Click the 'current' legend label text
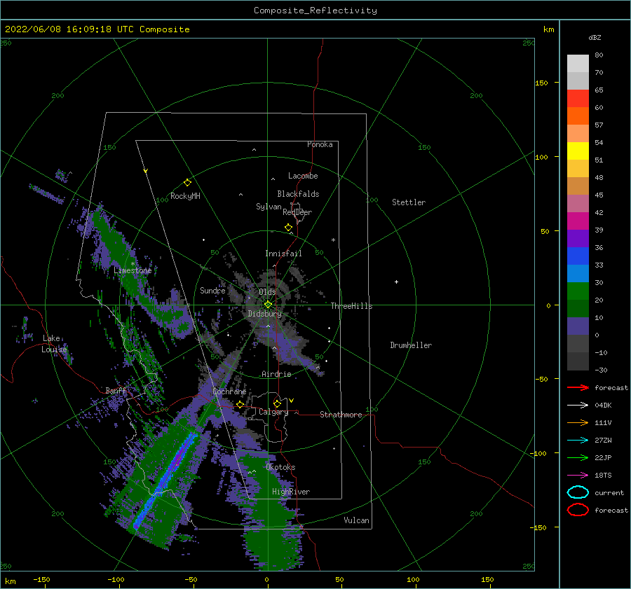Image resolution: width=631 pixels, height=589 pixels. (x=609, y=492)
